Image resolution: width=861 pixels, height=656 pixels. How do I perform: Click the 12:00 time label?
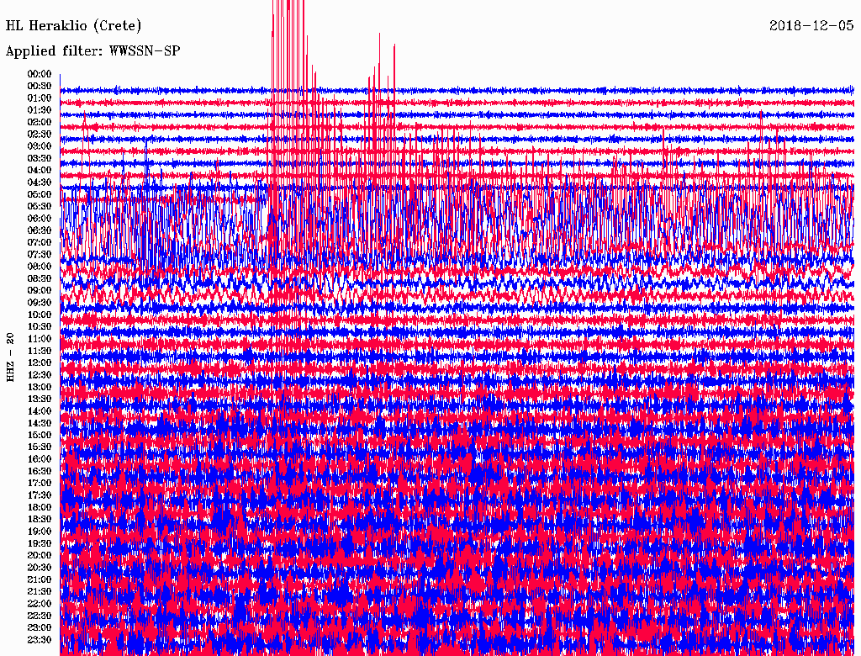click(40, 363)
